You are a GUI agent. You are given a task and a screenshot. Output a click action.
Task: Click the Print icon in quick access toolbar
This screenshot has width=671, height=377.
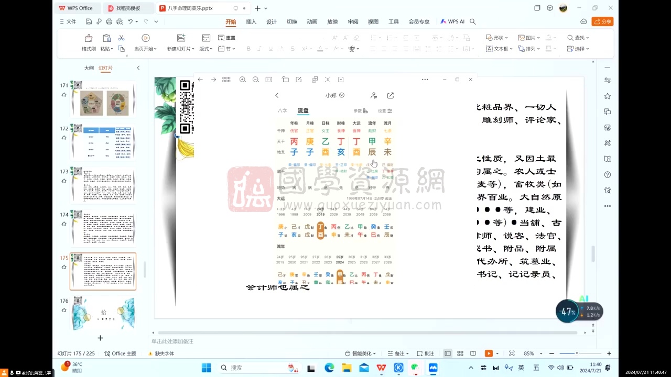point(109,21)
